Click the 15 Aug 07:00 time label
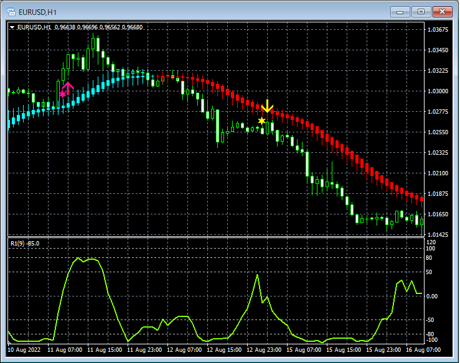This screenshot has width=460, height=363. (x=304, y=350)
